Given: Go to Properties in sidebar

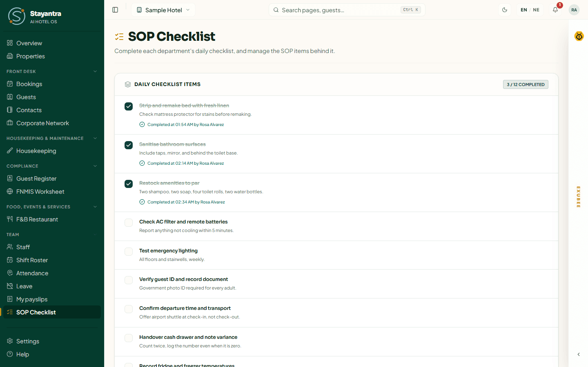Looking at the screenshot, I should pos(52,56).
